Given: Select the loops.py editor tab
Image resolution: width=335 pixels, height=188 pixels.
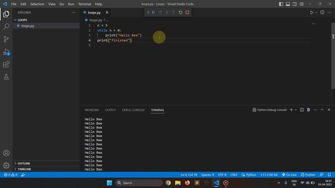Looking at the screenshot, I should [94, 13].
